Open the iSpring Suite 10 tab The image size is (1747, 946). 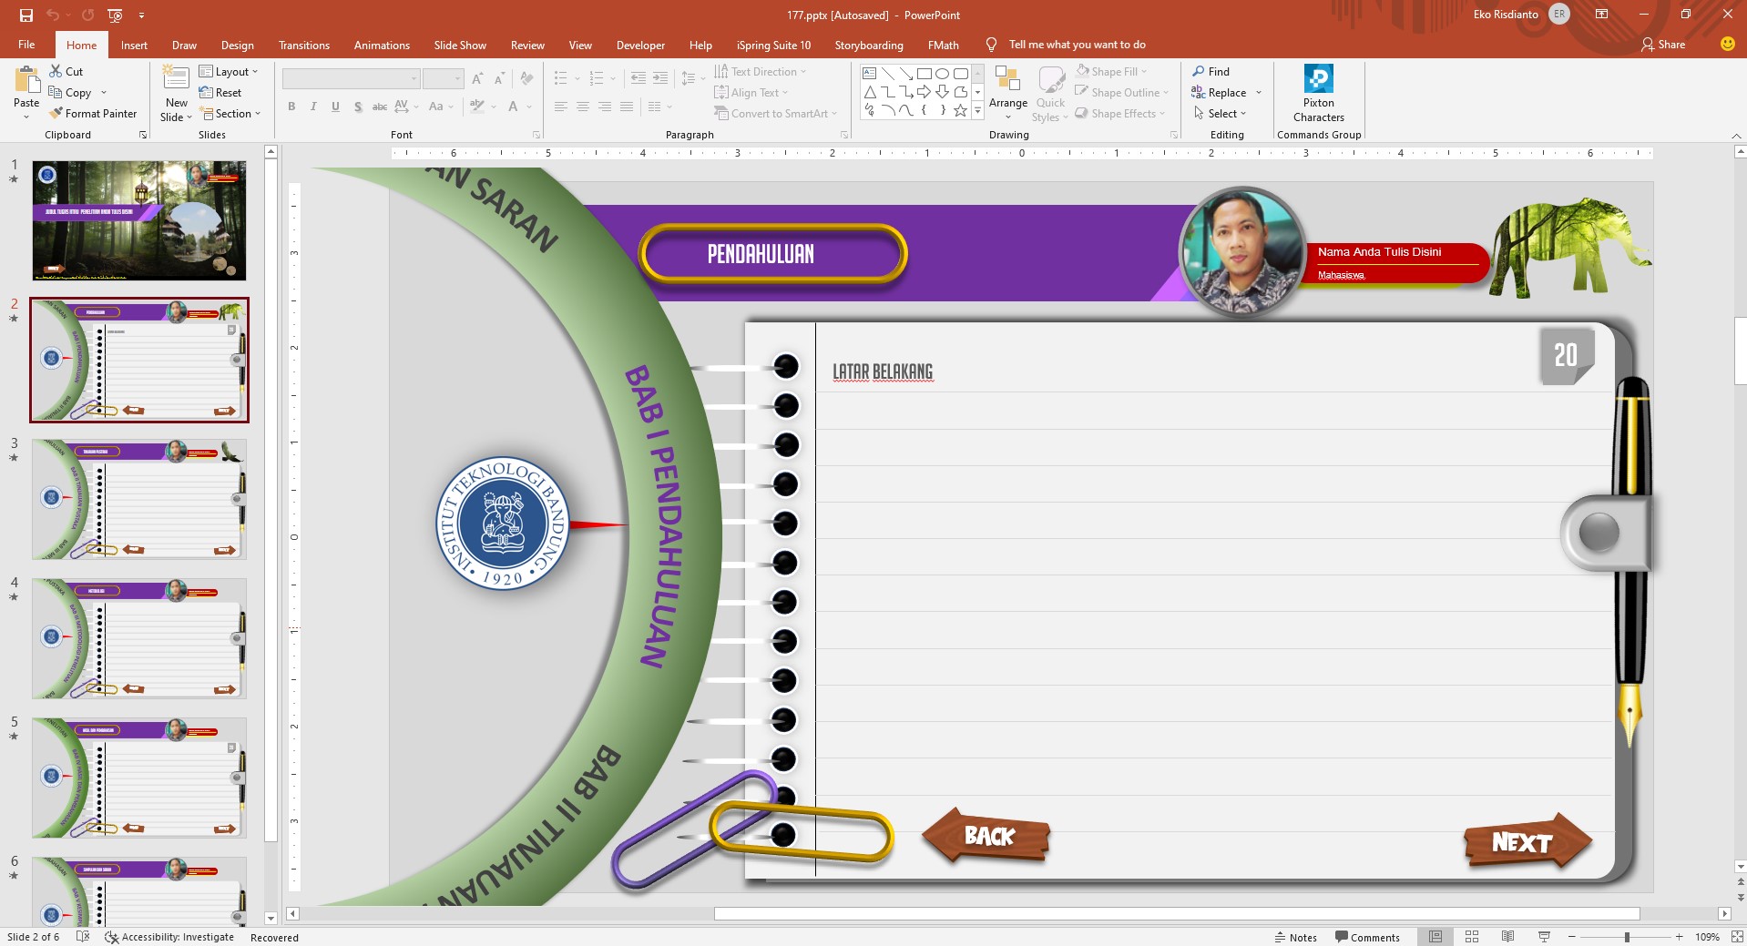(x=773, y=45)
